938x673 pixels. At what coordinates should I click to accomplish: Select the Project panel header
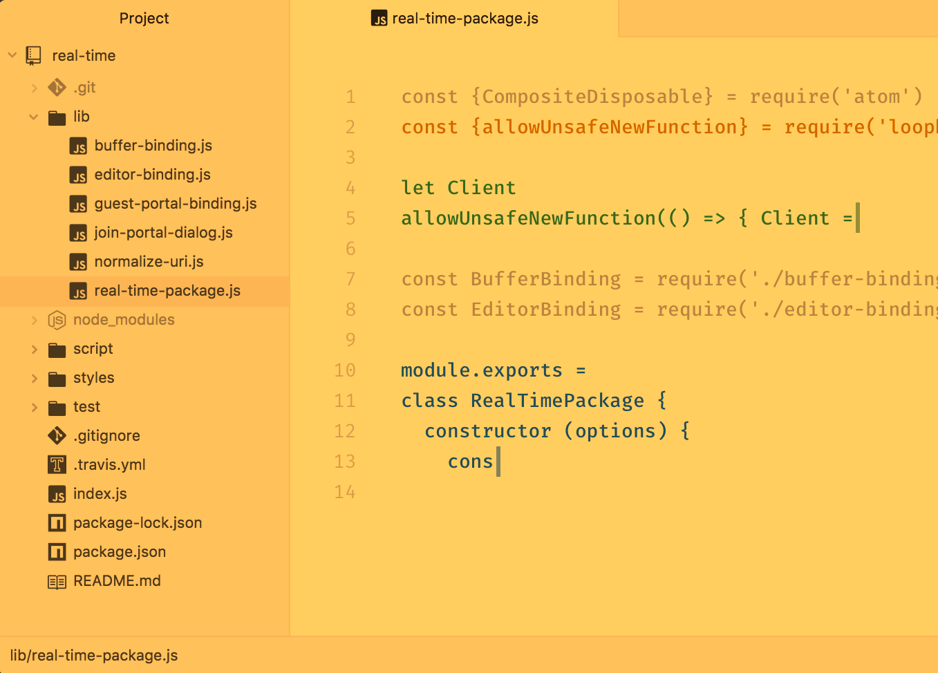point(144,19)
